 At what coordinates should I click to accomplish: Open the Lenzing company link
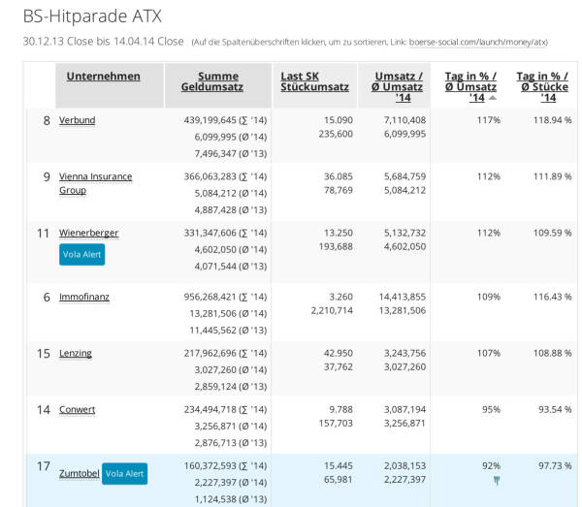click(76, 353)
